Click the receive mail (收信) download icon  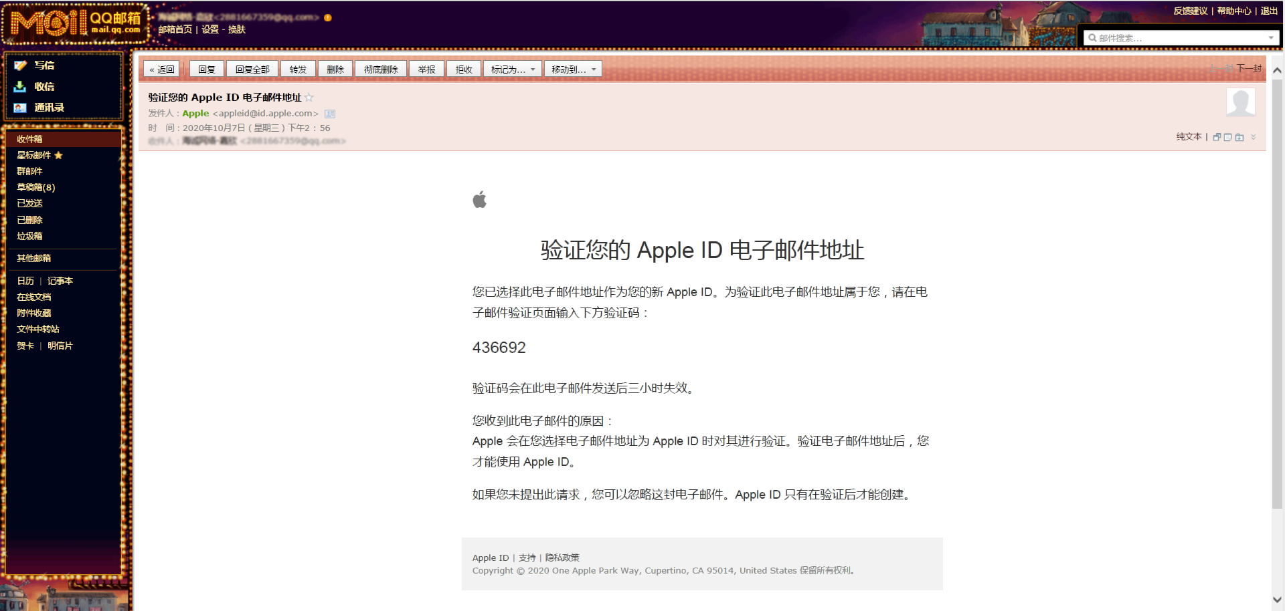pyautogui.click(x=20, y=87)
